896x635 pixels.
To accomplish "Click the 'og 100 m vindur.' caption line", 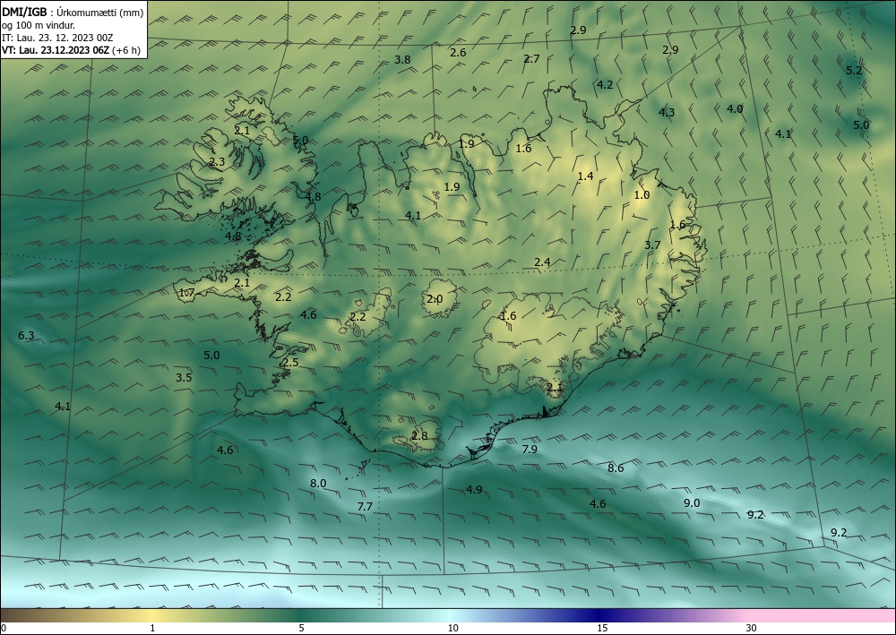I will pyautogui.click(x=39, y=25).
